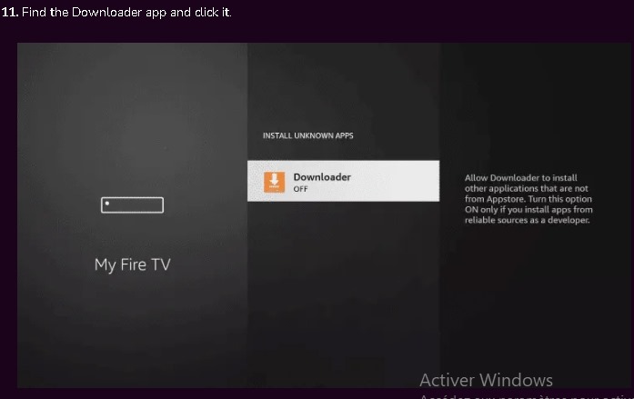Click the OFF status under Downloader

300,189
